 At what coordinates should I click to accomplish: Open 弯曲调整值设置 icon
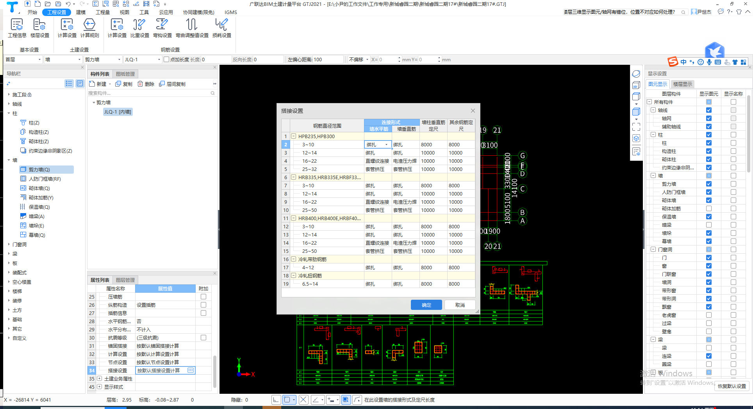[192, 28]
